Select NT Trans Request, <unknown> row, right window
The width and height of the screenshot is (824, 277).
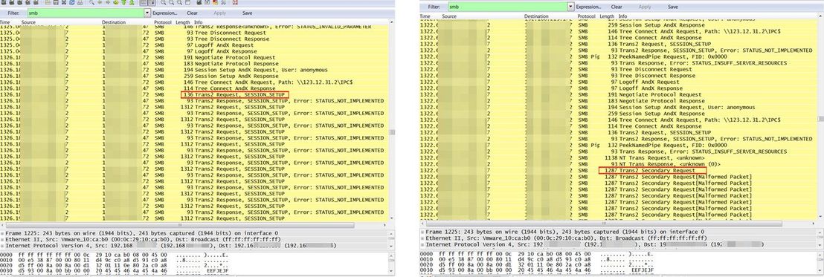pos(619,158)
